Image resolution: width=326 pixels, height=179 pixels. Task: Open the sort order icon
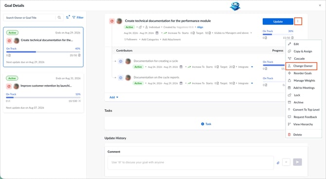(68, 17)
